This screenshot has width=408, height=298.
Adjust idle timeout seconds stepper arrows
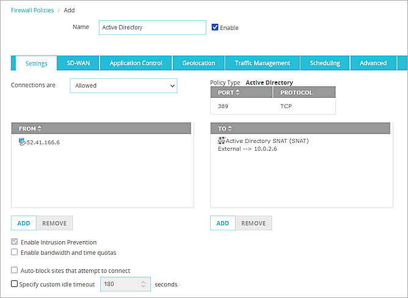(144, 284)
